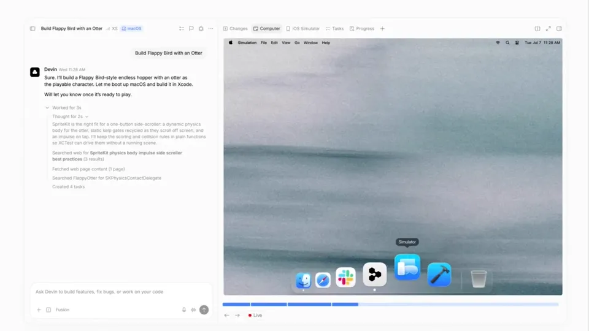Open Safari from the Dock

pyautogui.click(x=323, y=280)
